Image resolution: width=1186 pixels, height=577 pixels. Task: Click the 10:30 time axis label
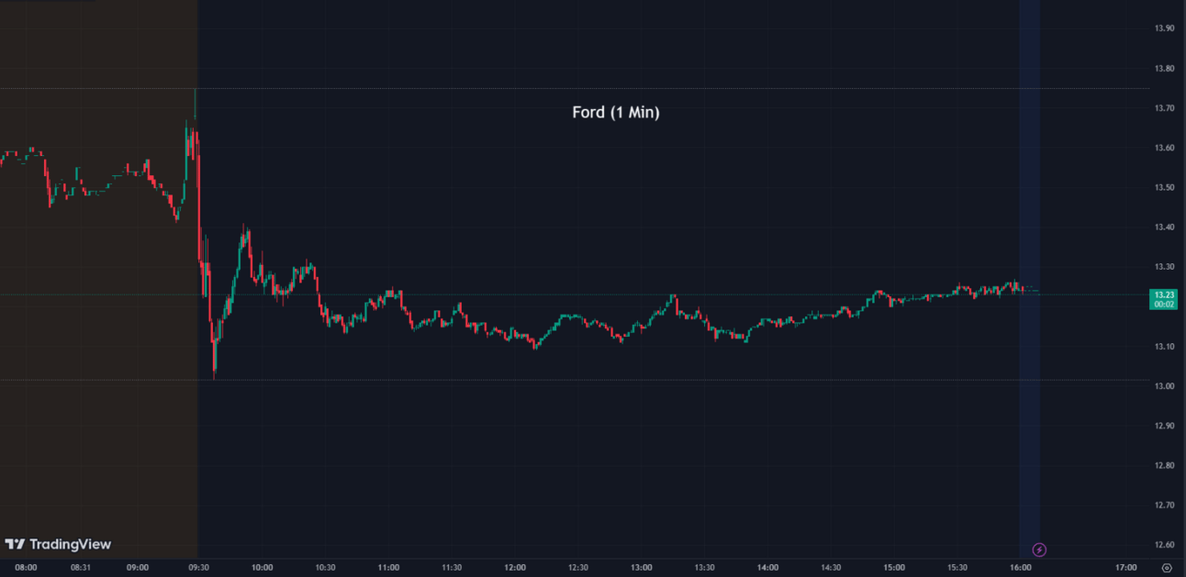(x=325, y=568)
